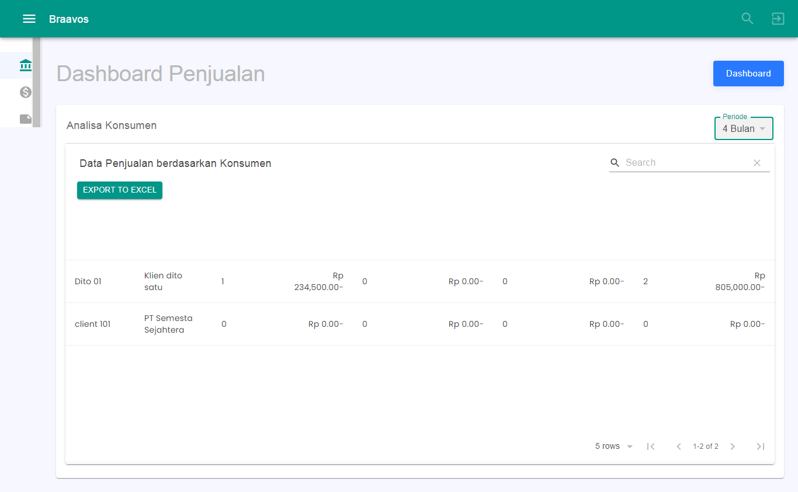Go to first page with pagination icon
The image size is (798, 492).
coord(651,446)
